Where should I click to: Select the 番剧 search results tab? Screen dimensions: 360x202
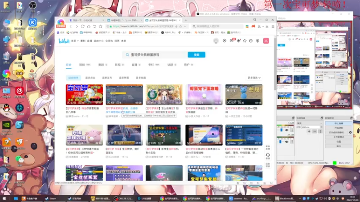(103, 65)
